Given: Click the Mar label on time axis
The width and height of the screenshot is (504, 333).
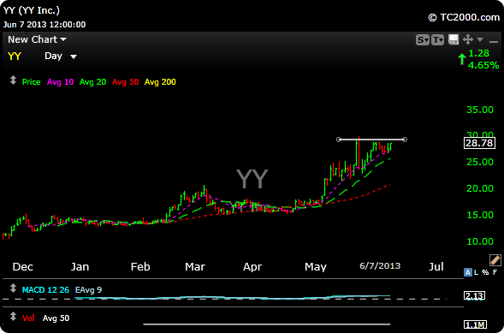Looking at the screenshot, I should (195, 267).
